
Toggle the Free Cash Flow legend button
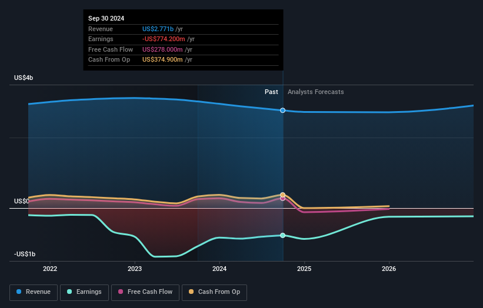click(x=145, y=292)
